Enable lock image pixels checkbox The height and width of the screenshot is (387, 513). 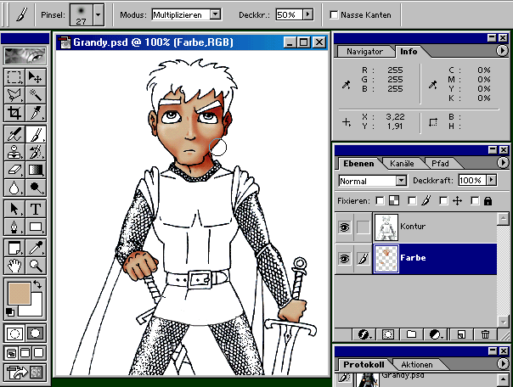click(412, 200)
